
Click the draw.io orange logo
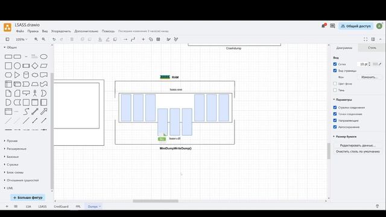pyautogui.click(x=7, y=27)
